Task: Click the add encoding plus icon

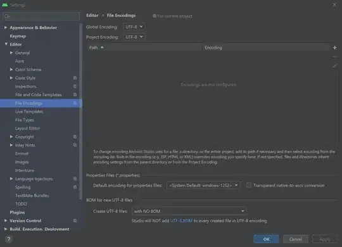Action: click(334, 47)
